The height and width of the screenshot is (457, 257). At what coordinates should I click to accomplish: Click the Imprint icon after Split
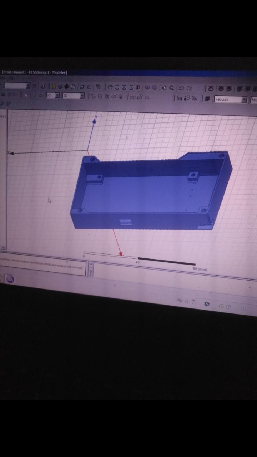click(x=121, y=96)
